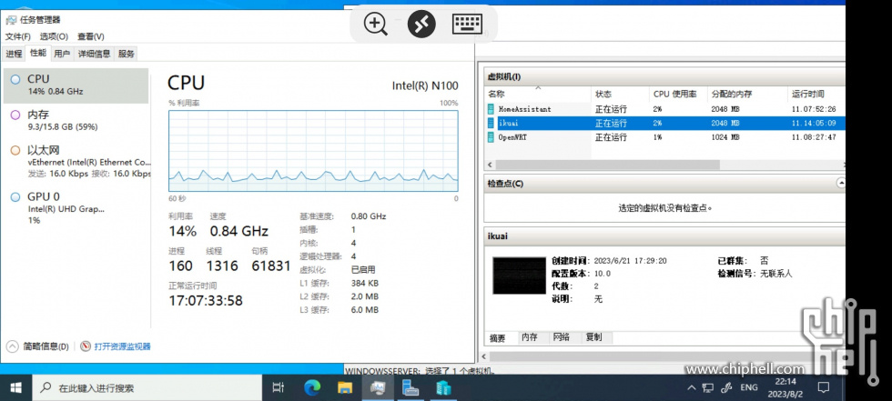Collapse the 检查点 panel chevron

[x=841, y=184]
